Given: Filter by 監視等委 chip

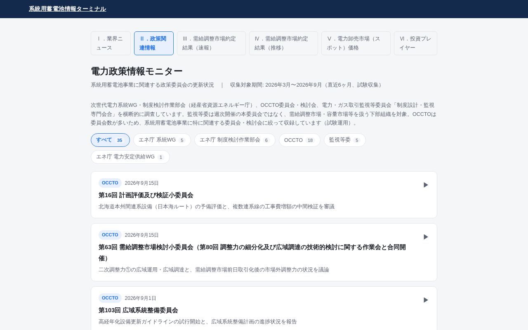Looking at the screenshot, I should (x=345, y=140).
